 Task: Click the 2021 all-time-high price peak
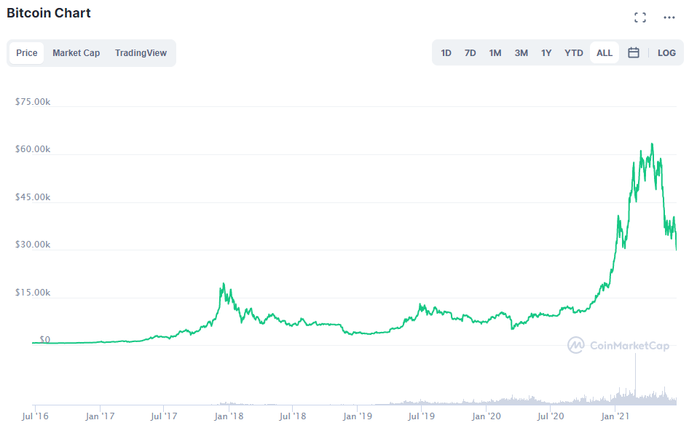click(x=652, y=144)
